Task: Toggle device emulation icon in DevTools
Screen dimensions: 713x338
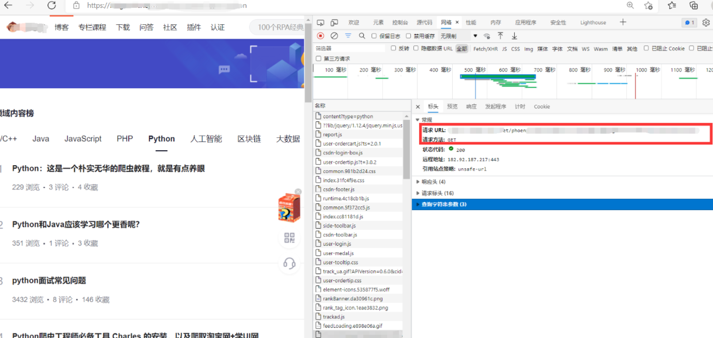Action: point(334,23)
